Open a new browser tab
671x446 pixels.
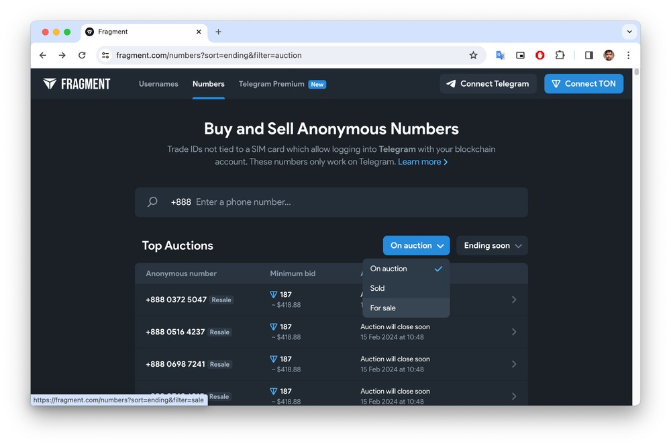tap(218, 32)
